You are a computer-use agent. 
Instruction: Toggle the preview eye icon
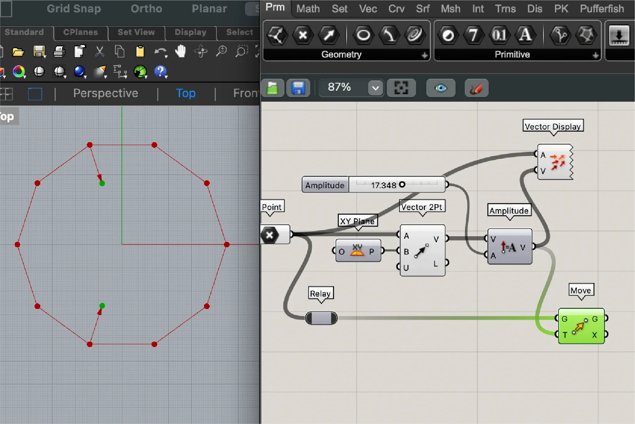click(x=441, y=88)
